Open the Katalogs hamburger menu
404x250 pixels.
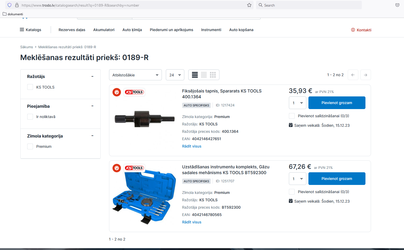pyautogui.click(x=31, y=30)
